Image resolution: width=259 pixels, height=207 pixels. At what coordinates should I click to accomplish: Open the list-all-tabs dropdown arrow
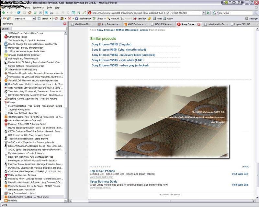(x=257, y=24)
